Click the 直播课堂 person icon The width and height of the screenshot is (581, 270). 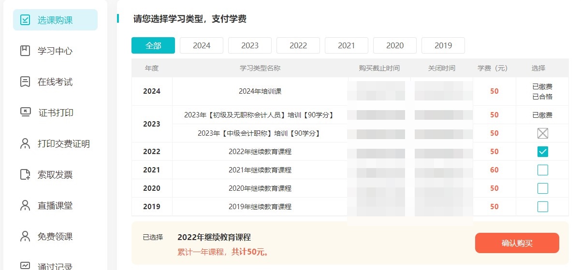tap(25, 205)
